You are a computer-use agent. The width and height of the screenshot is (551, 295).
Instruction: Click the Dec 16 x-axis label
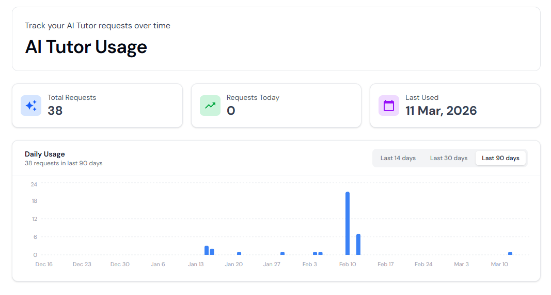click(44, 264)
